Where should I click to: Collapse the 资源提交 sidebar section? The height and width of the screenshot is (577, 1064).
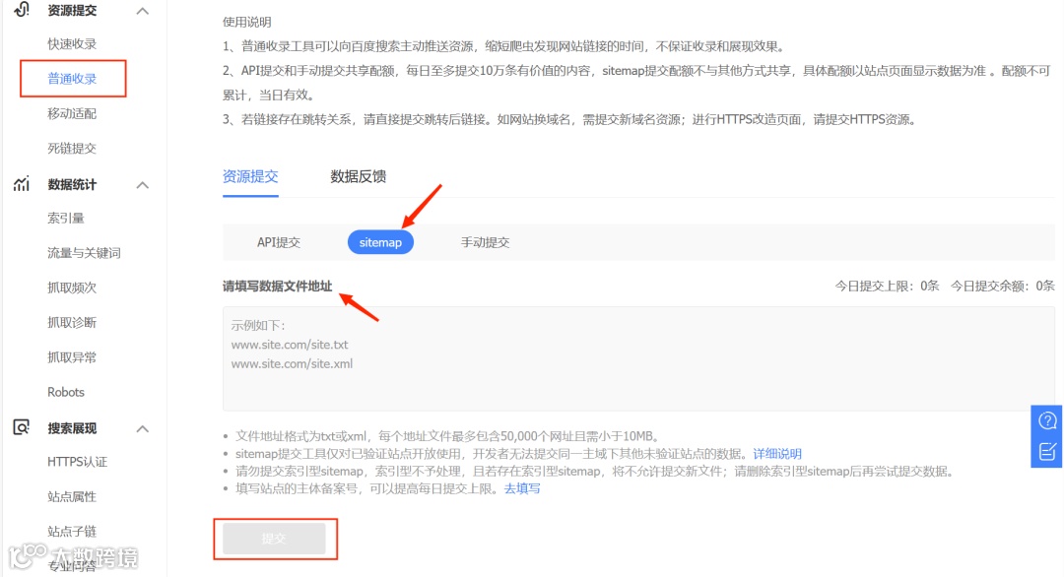pos(142,11)
